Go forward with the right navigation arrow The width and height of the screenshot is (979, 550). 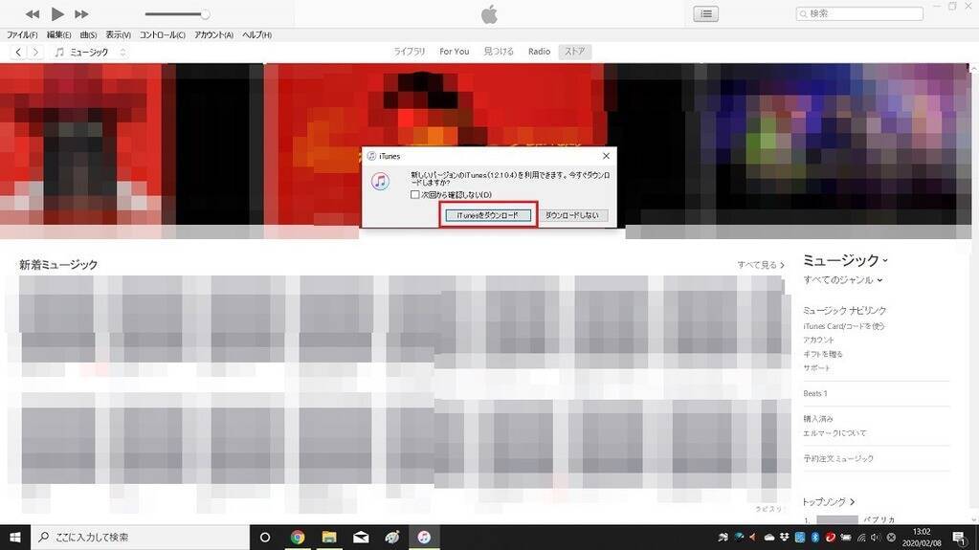35,52
